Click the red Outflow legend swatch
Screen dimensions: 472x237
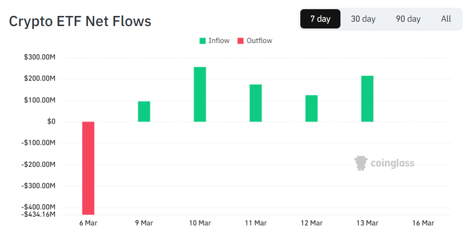click(240, 41)
